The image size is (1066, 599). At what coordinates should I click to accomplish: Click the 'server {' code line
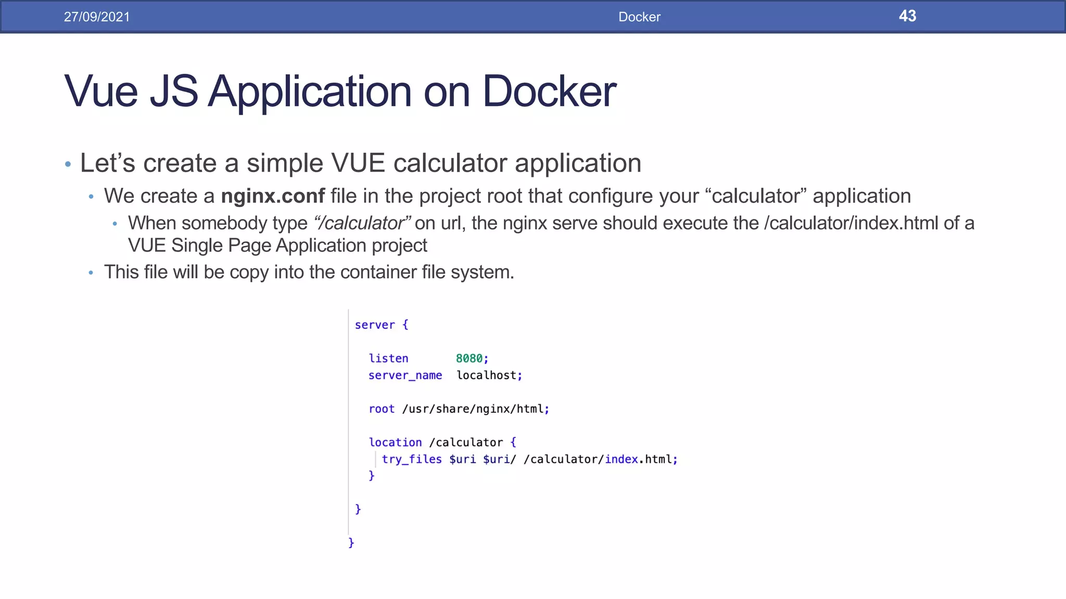tap(381, 325)
